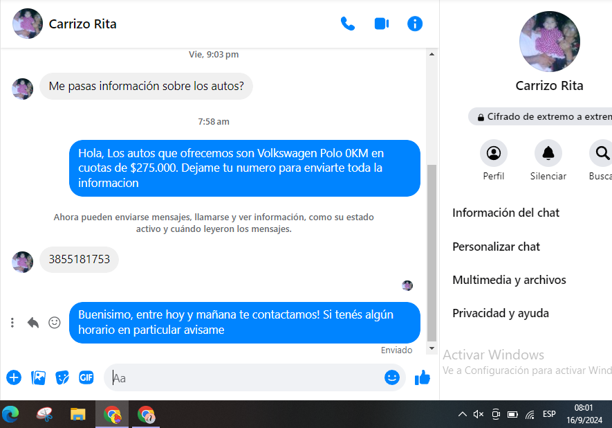Start a video call in chat header
Image resolution: width=612 pixels, height=428 pixels.
(x=381, y=24)
